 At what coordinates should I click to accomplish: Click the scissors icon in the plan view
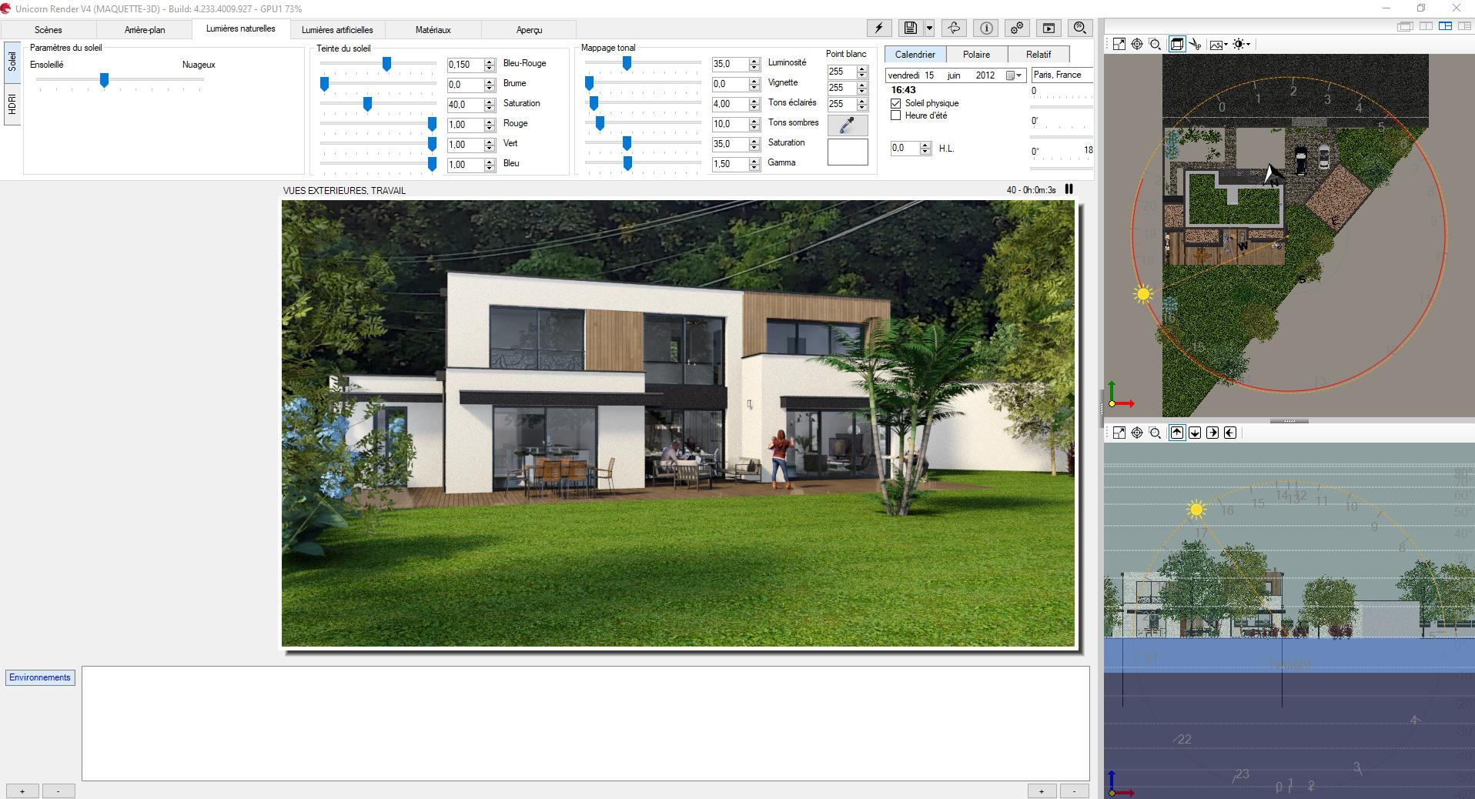pos(1196,45)
